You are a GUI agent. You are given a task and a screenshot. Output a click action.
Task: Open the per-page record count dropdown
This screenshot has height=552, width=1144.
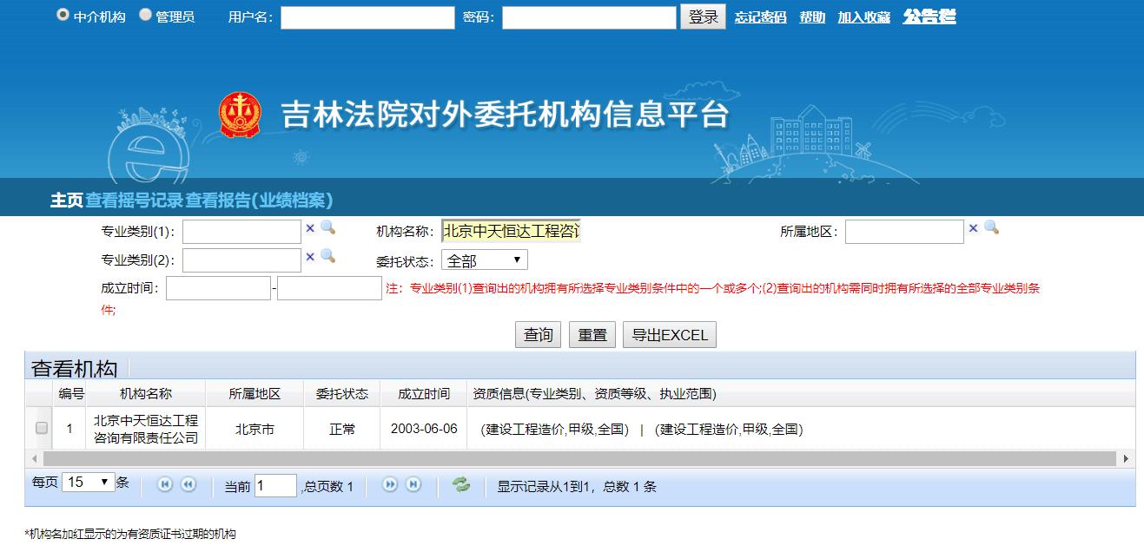(x=88, y=482)
